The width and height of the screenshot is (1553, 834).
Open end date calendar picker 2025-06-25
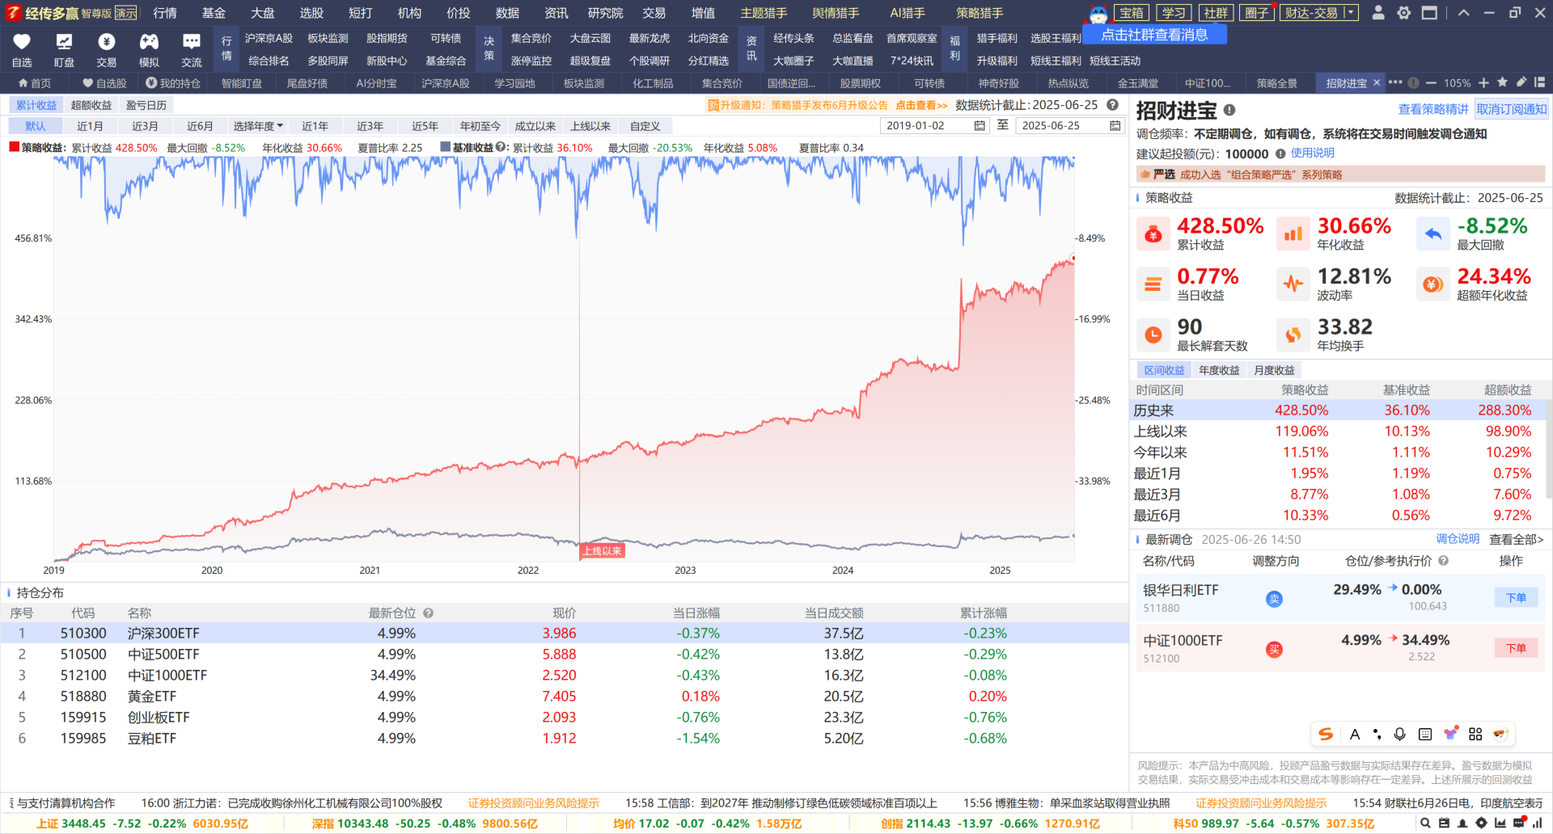point(1115,125)
